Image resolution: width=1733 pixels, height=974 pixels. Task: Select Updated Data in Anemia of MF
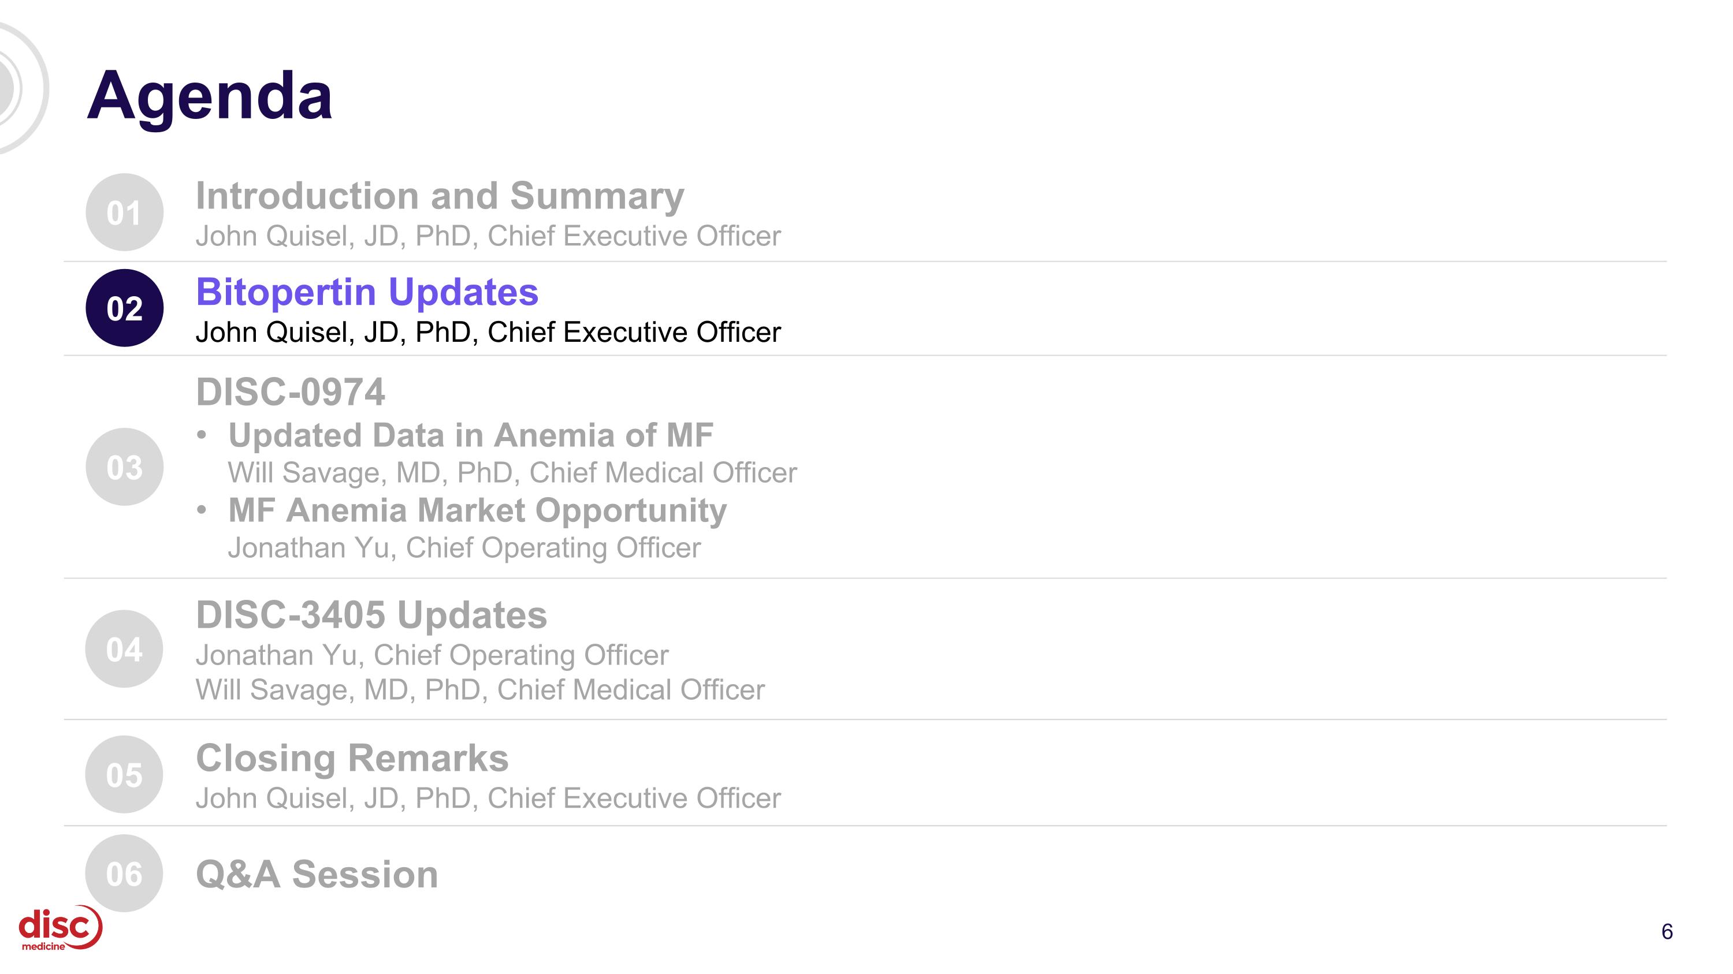[470, 435]
